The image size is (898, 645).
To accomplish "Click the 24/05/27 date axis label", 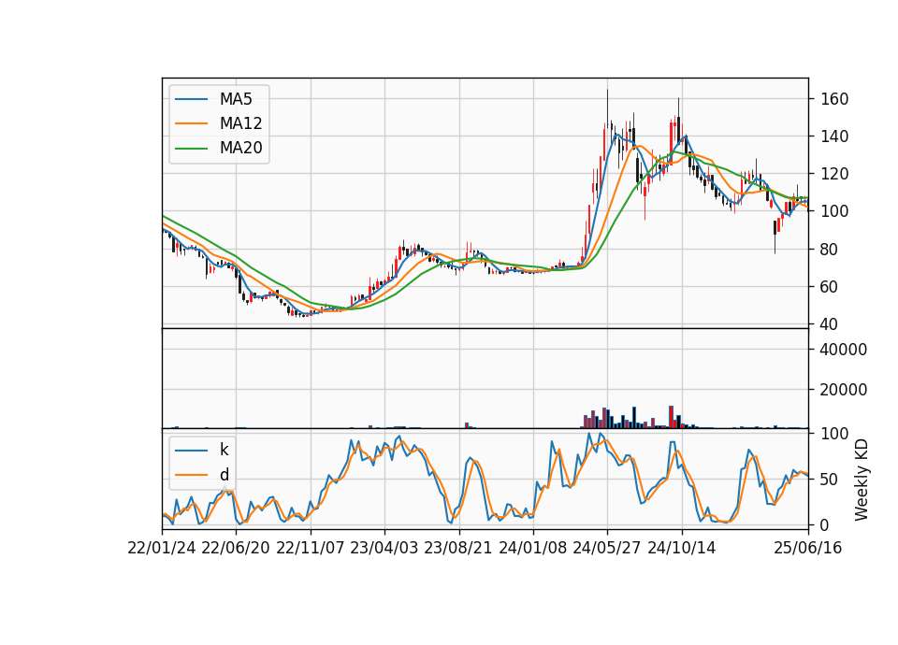I will (607, 549).
